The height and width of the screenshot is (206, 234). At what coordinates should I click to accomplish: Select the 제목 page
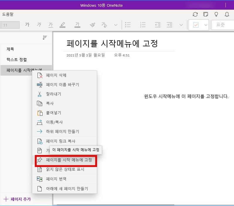point(26,49)
